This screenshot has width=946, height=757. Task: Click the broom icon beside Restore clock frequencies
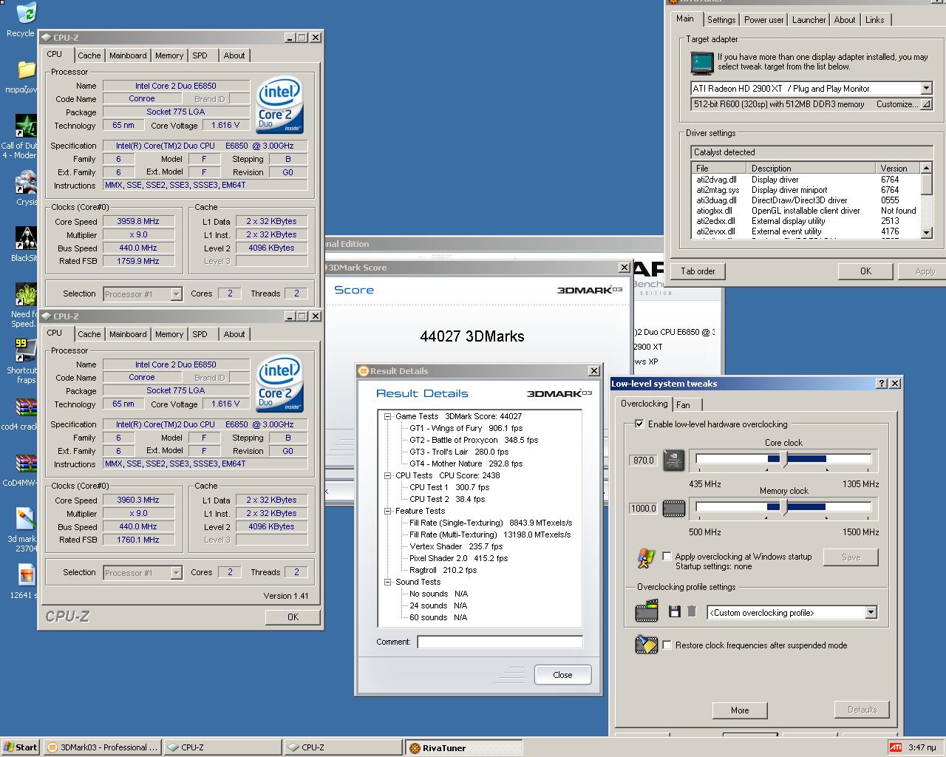click(x=646, y=645)
